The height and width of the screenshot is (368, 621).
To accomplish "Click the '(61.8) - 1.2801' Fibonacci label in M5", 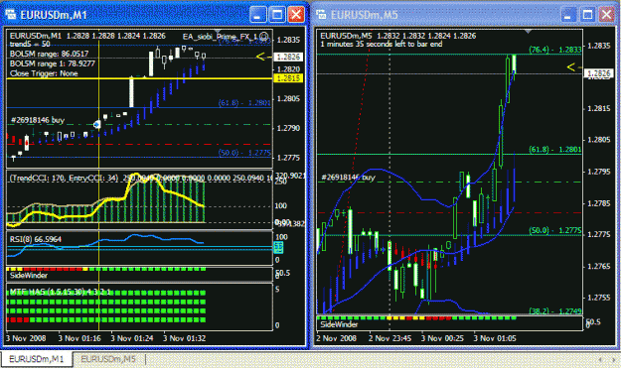I will (x=554, y=150).
